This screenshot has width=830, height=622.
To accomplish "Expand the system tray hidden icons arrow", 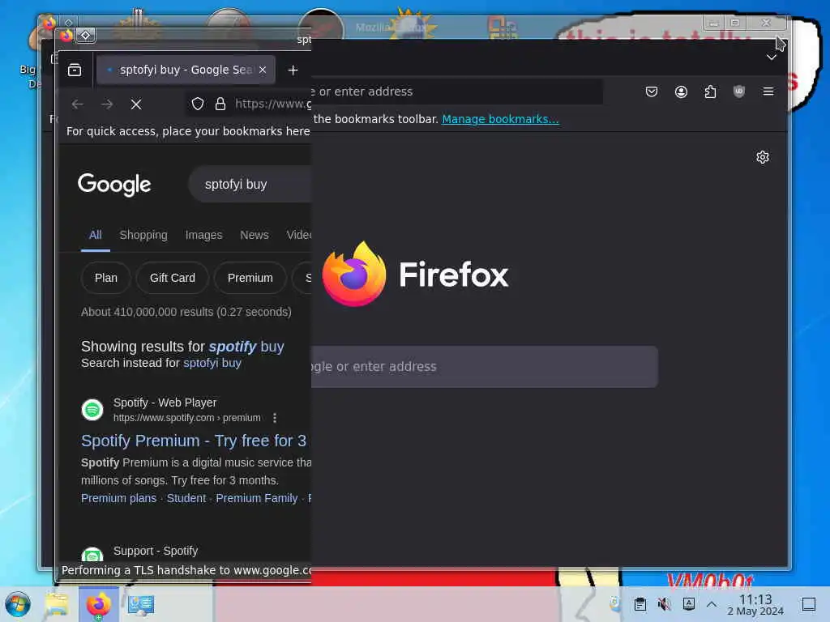I will click(x=712, y=603).
